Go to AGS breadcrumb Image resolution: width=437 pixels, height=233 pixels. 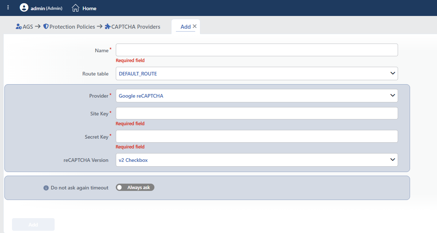[x=28, y=26]
